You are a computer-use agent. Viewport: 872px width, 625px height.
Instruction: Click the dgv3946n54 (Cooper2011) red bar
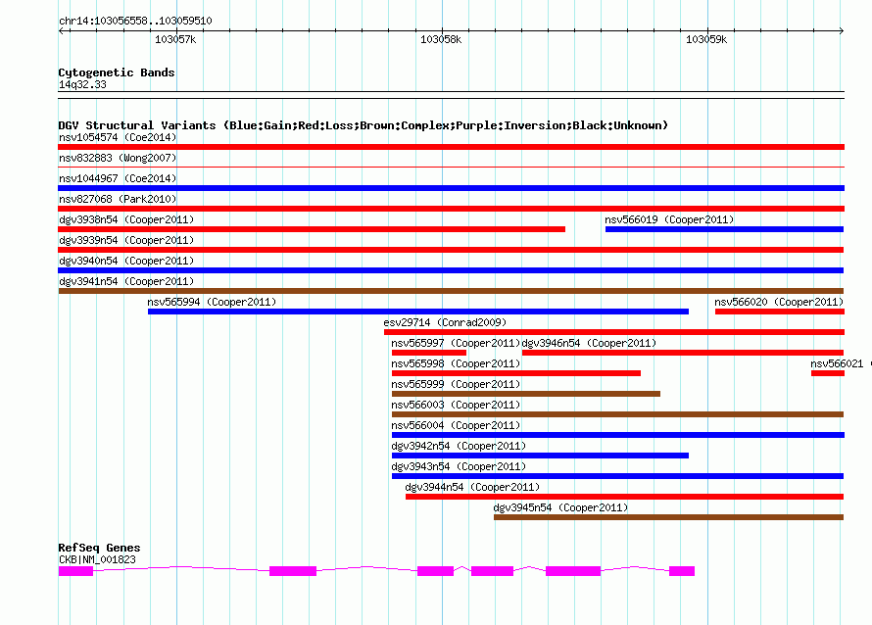tap(683, 353)
